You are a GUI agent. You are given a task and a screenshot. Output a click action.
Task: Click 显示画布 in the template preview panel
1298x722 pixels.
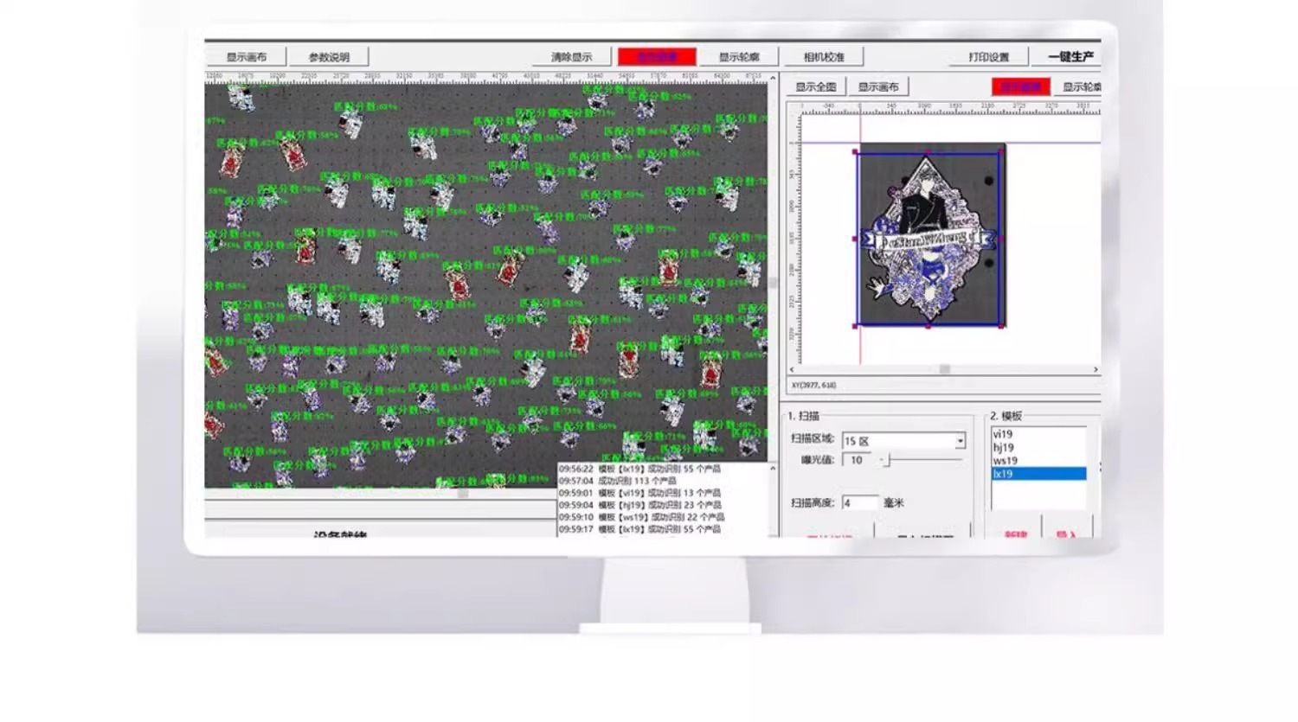[877, 86]
